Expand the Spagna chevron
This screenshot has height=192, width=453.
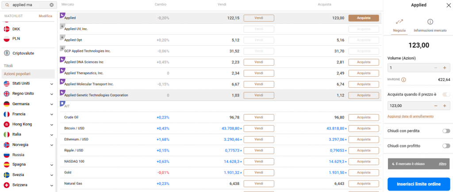(52, 165)
